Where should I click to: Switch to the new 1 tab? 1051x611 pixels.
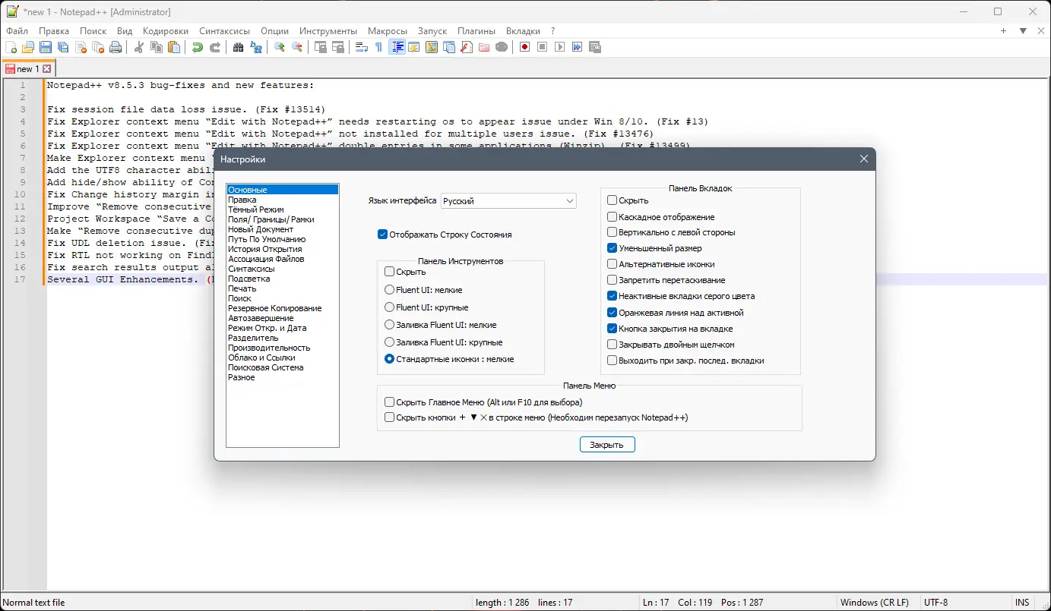(x=27, y=69)
